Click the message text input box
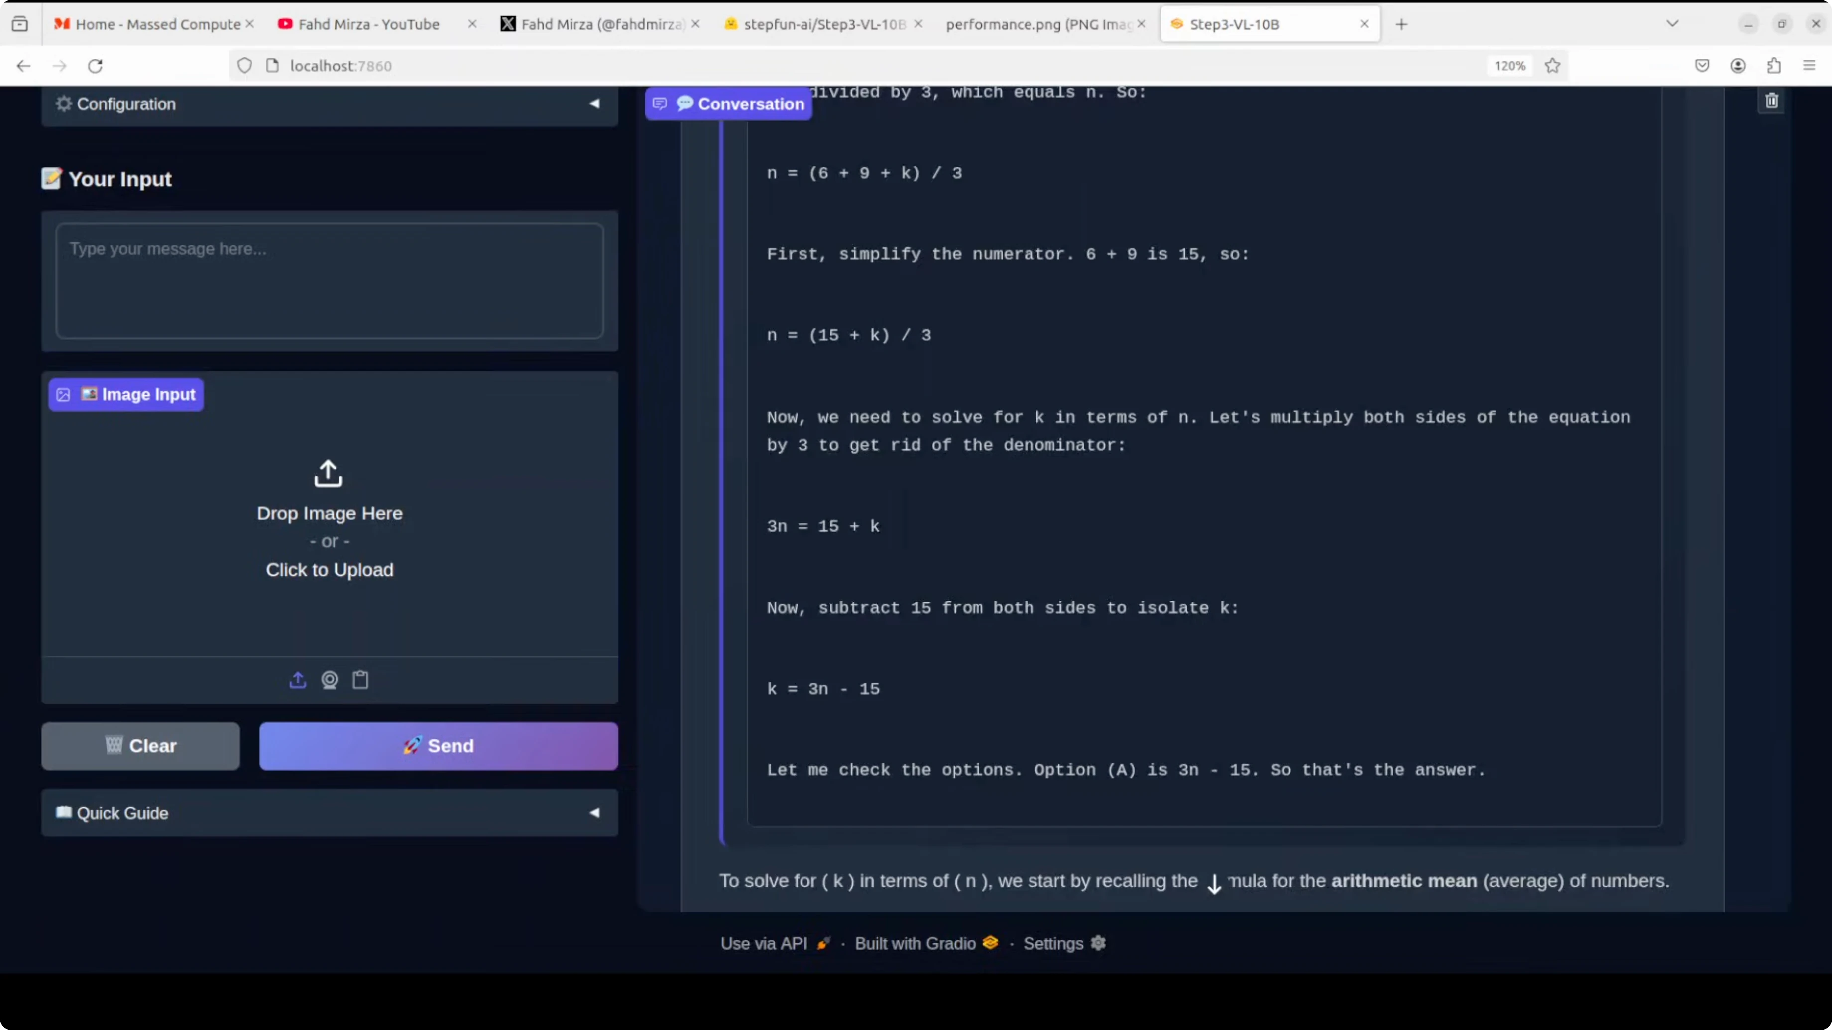The width and height of the screenshot is (1832, 1030). coord(329,281)
